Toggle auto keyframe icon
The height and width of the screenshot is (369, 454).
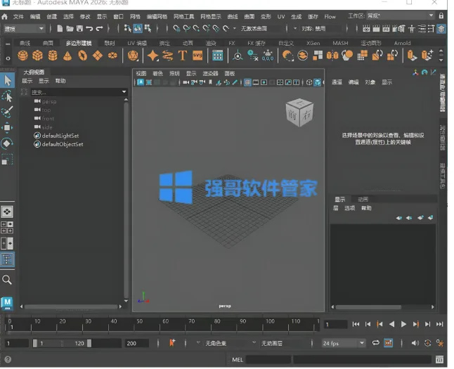click(428, 343)
